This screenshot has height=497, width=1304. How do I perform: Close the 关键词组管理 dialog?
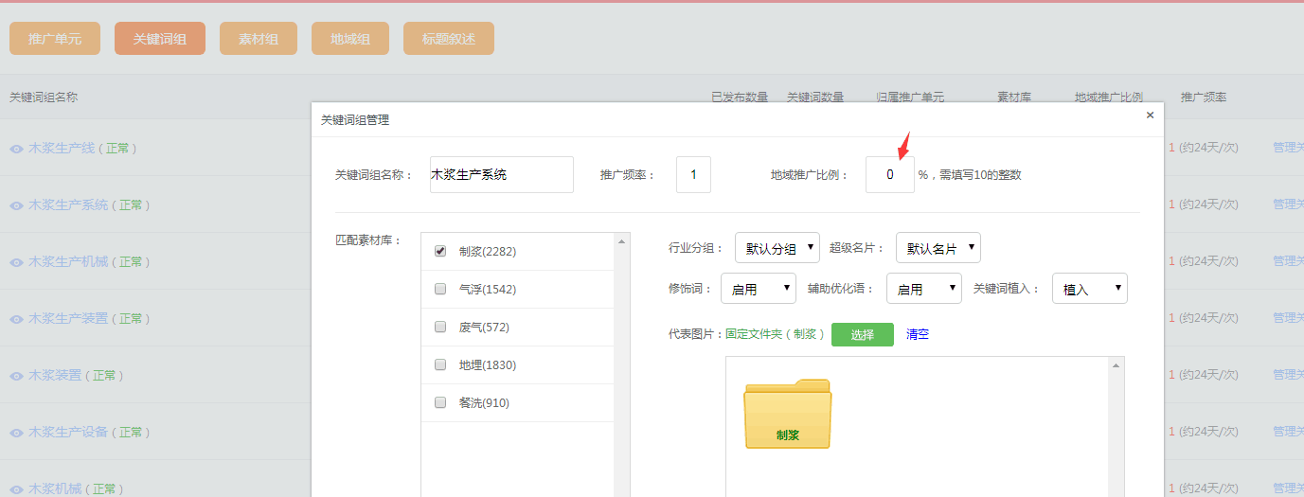click(x=1150, y=115)
